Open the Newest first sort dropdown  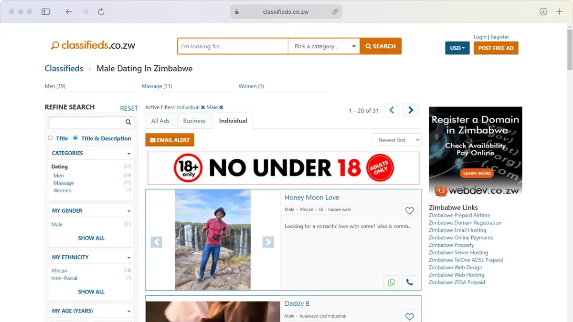pyautogui.click(x=397, y=140)
